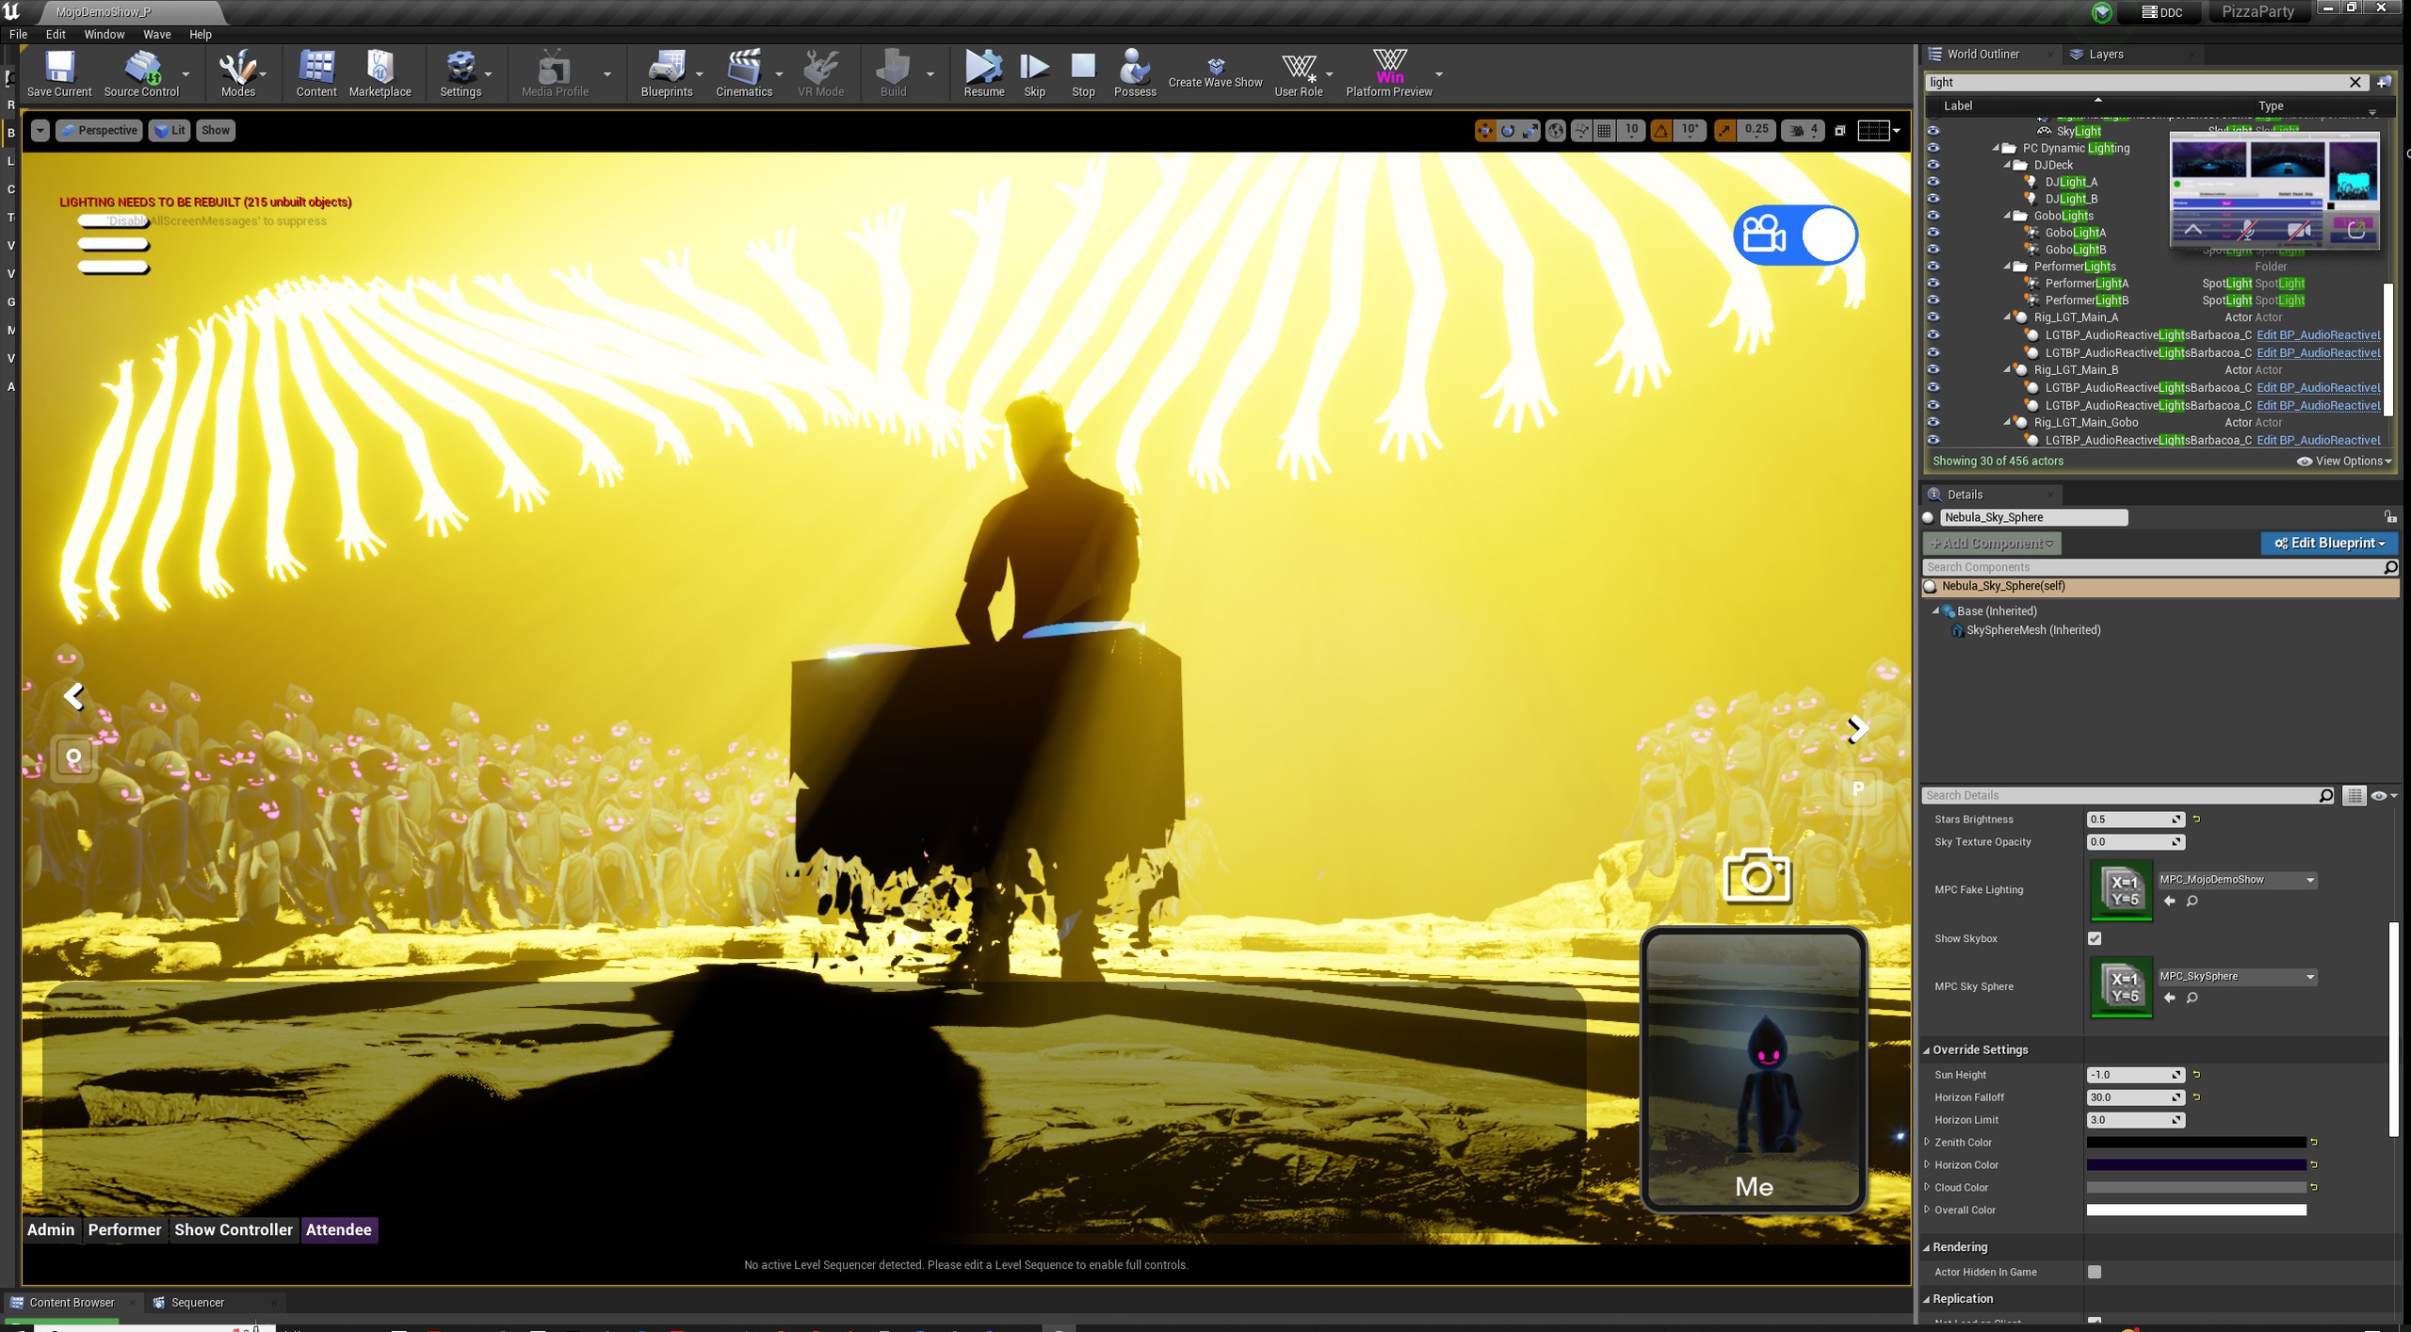Click the left arrow in the viewport
Viewport: 2411px width, 1332px height.
[73, 696]
